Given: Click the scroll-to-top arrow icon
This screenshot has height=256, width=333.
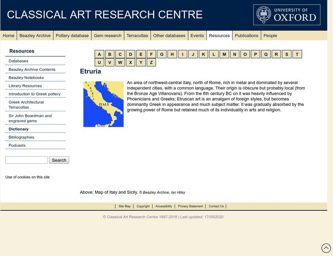Looking at the screenshot, I should point(326,248).
